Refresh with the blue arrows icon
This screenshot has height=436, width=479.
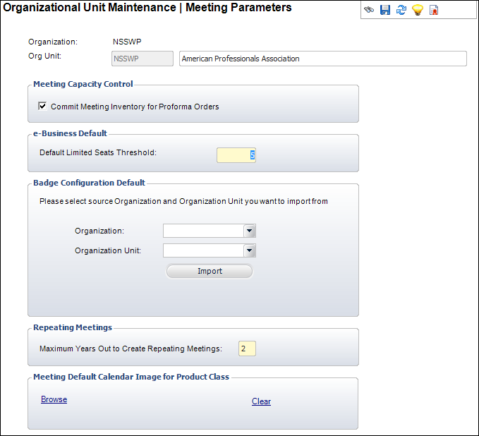pyautogui.click(x=401, y=10)
